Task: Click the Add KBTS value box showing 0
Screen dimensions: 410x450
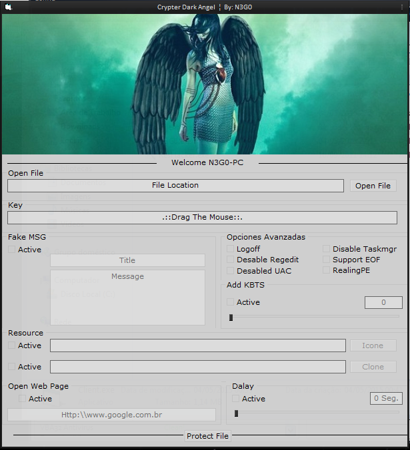Action: (383, 302)
